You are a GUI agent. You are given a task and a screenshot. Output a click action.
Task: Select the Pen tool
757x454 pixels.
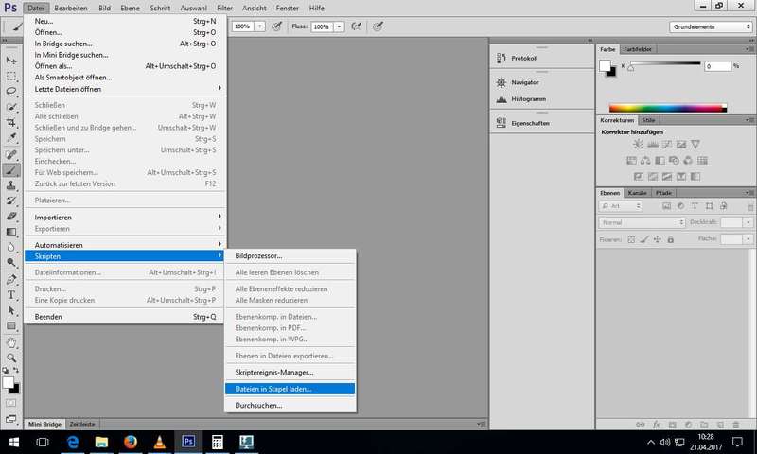[x=11, y=279]
